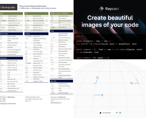This screenshot has height=118, width=146.
Task: Click the Split Pane Down row under Panes
Action: [x=11, y=18]
